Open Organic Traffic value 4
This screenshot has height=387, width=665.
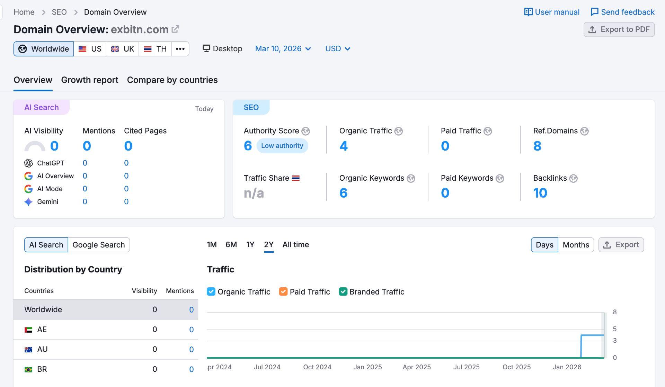(x=343, y=146)
